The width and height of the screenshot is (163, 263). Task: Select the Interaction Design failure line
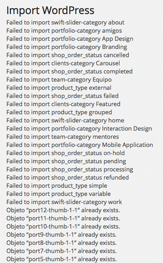point(79,129)
